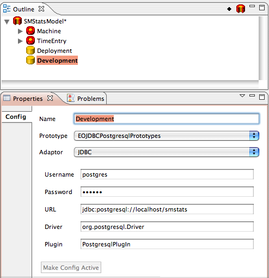Select the TimeEntry tree item
This screenshot has width=269, height=278.
click(52, 41)
